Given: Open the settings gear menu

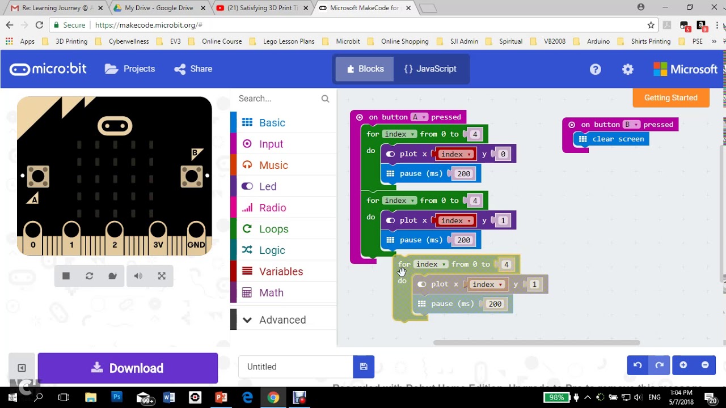Looking at the screenshot, I should [x=627, y=69].
